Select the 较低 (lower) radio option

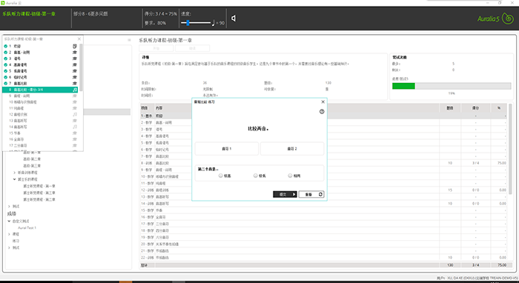point(256,176)
